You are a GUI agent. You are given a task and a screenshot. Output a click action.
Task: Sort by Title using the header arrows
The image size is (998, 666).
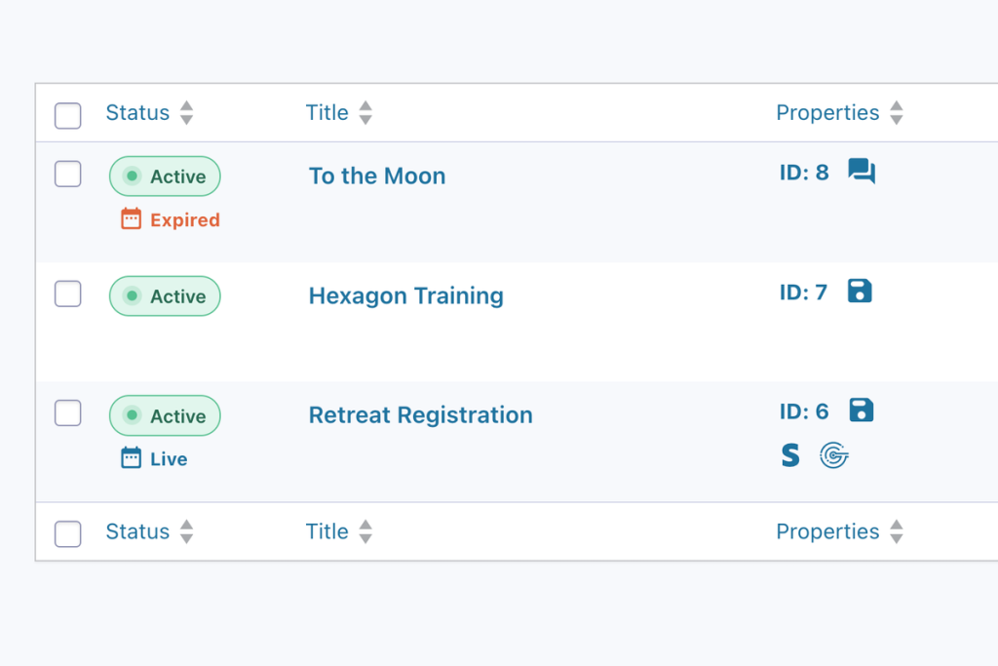tap(365, 113)
